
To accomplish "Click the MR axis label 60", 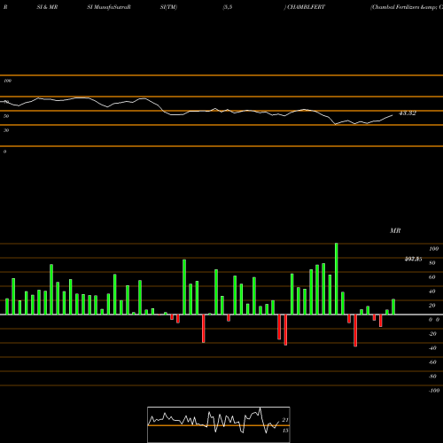I will (432, 277).
